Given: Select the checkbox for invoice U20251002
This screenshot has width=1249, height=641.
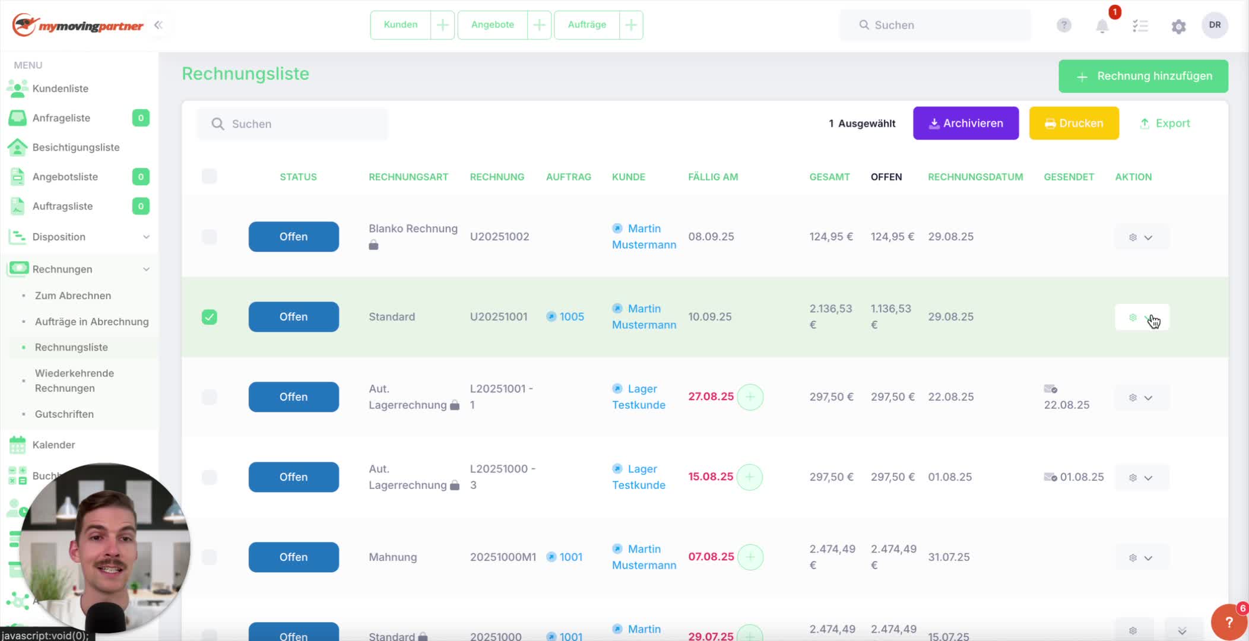Looking at the screenshot, I should [x=209, y=236].
